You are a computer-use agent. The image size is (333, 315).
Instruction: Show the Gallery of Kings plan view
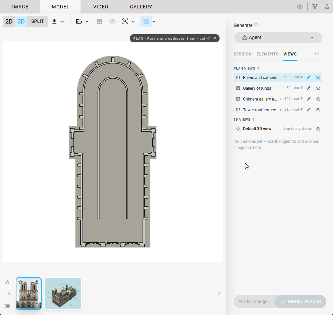318,88
